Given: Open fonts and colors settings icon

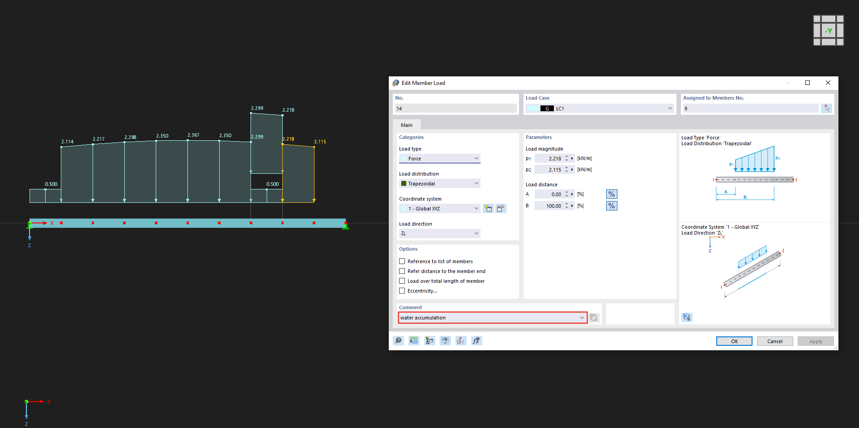Looking at the screenshot, I should tap(429, 340).
